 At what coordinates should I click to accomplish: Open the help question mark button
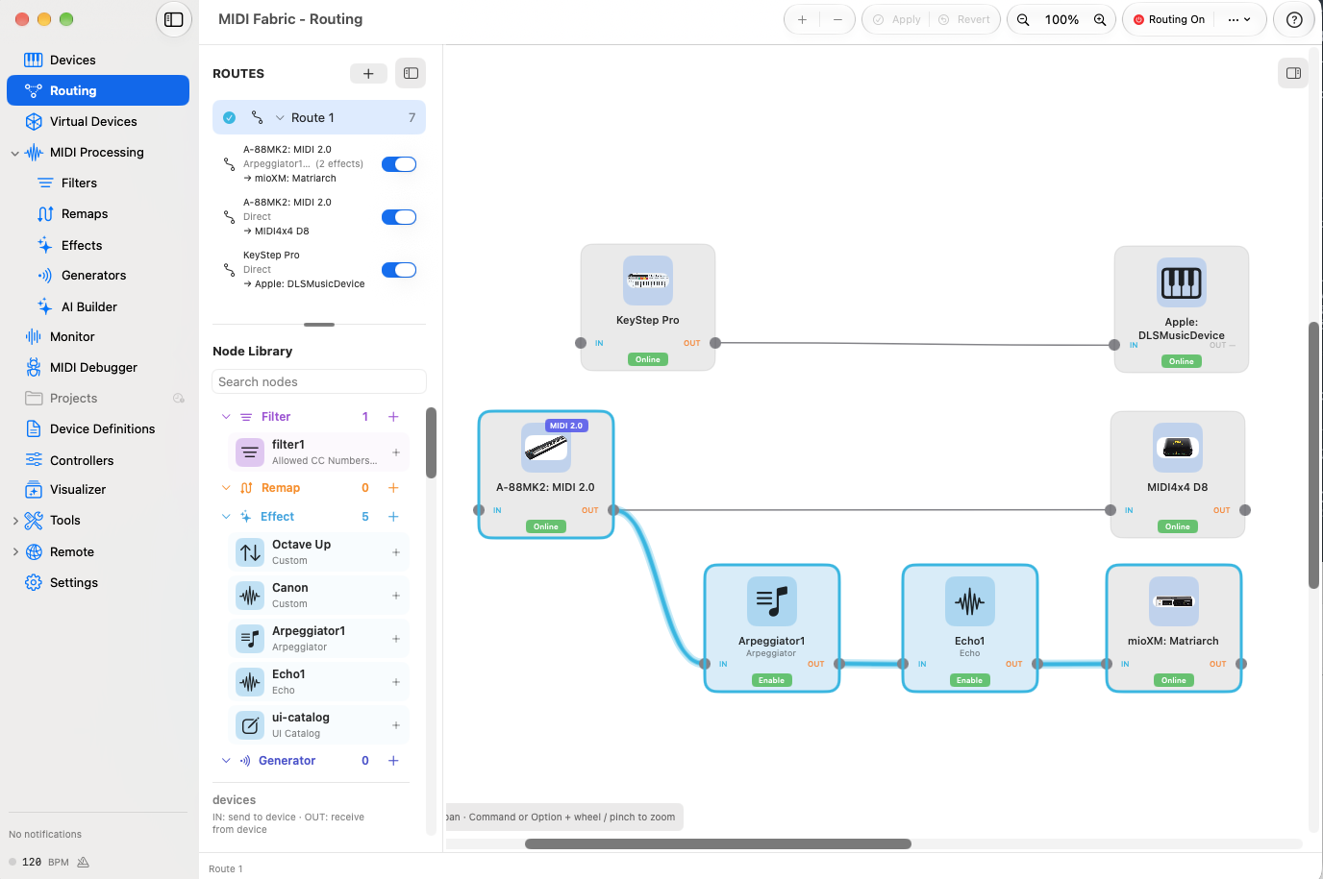(1294, 19)
